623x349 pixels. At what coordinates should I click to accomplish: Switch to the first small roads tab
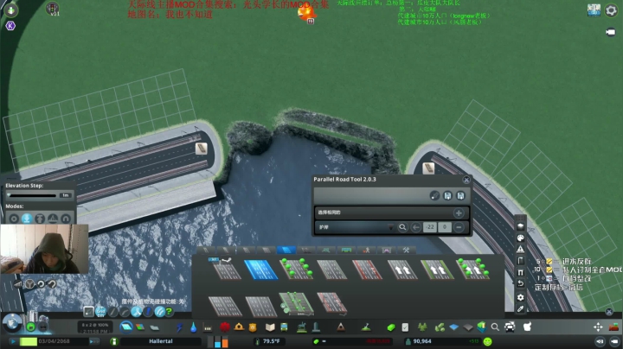click(205, 250)
